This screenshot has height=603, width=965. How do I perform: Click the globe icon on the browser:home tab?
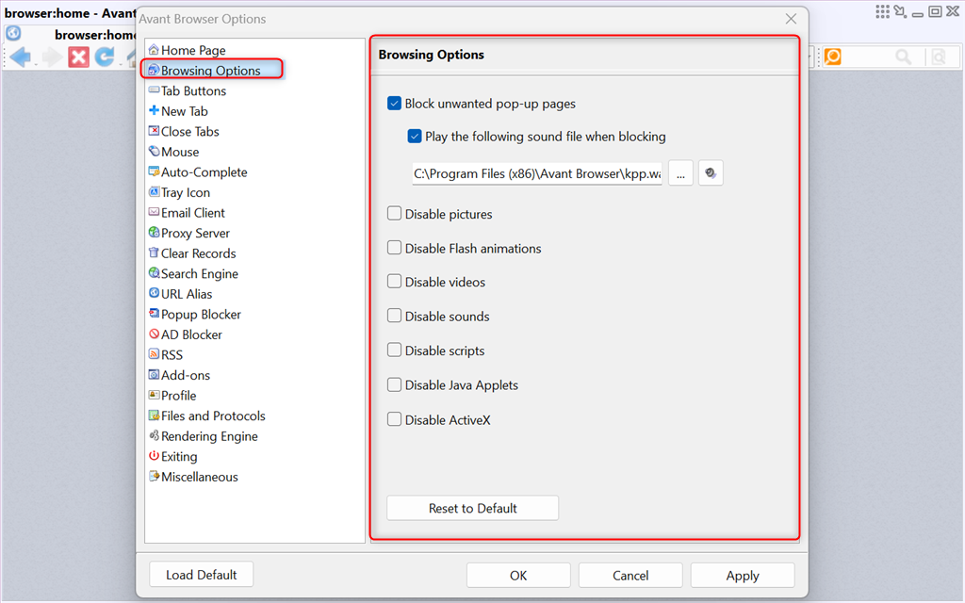(13, 33)
